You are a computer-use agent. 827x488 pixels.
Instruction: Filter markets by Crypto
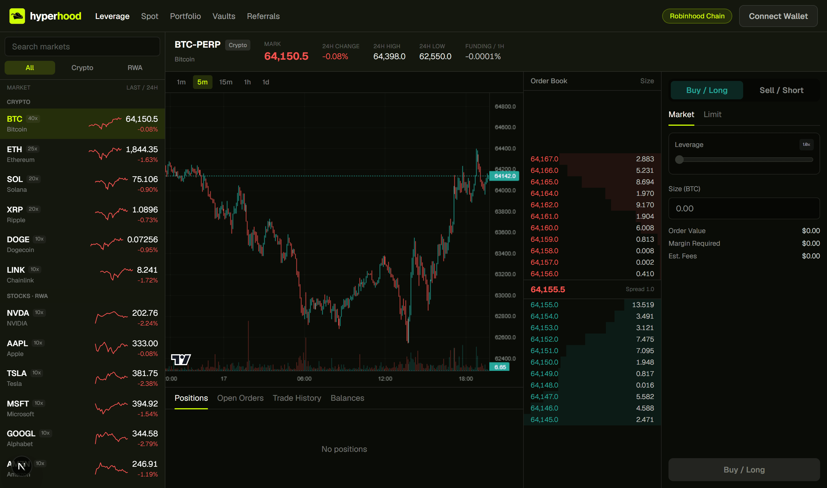(x=82, y=68)
